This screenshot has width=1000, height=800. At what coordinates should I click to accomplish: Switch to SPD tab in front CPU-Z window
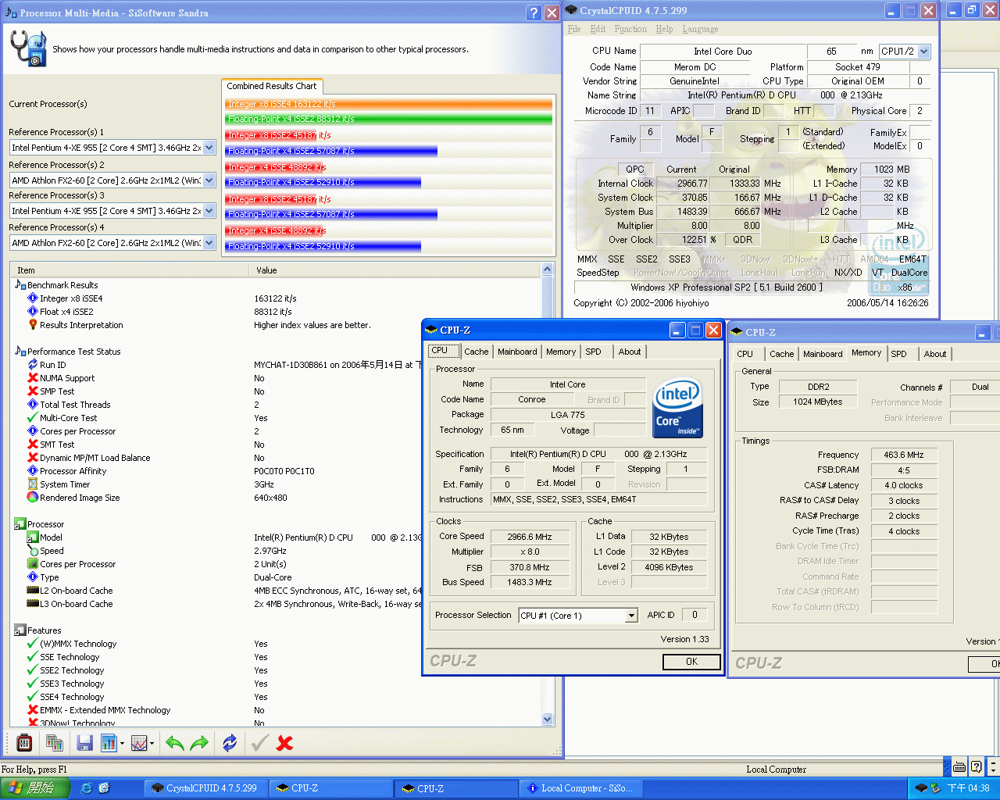[x=594, y=352]
